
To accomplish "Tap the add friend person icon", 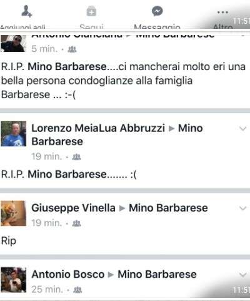I will pos(26,11).
